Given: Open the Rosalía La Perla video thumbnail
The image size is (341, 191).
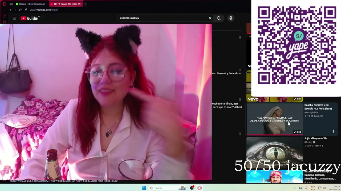Looking at the screenshot, I should click(275, 119).
